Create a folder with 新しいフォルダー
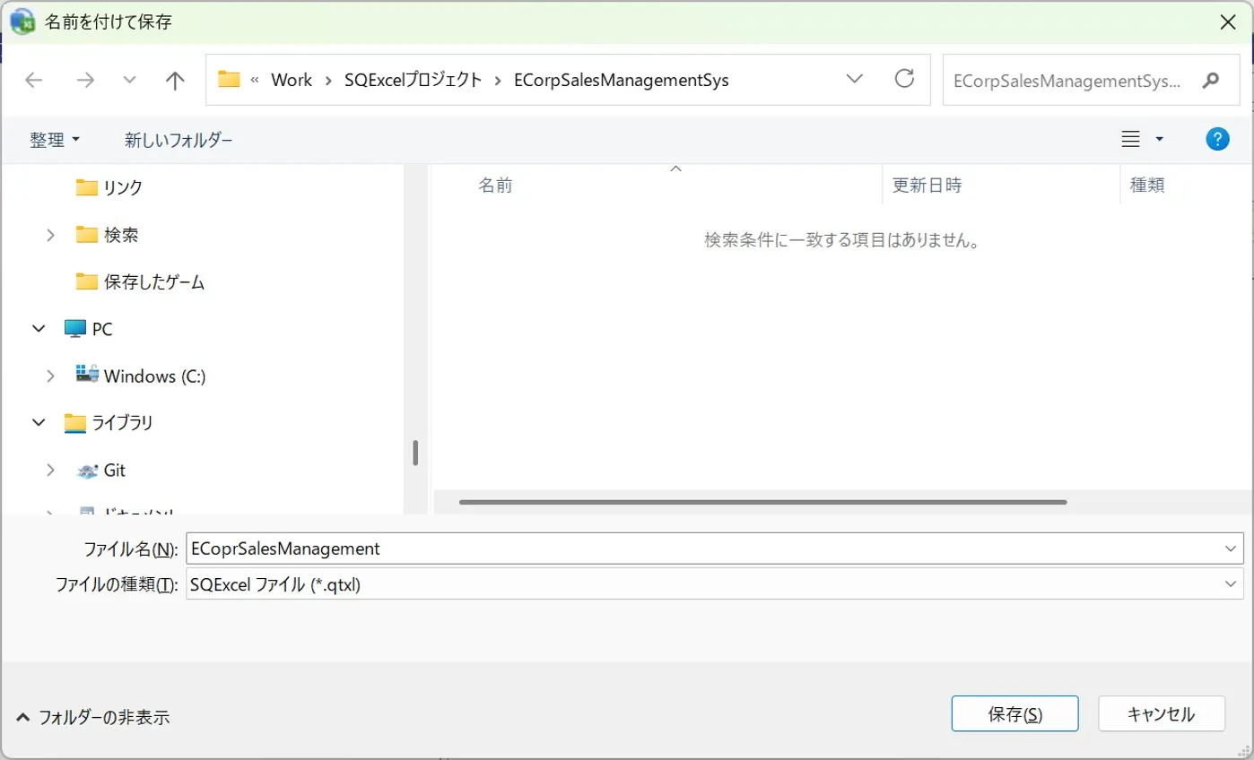The width and height of the screenshot is (1254, 760). pos(179,140)
